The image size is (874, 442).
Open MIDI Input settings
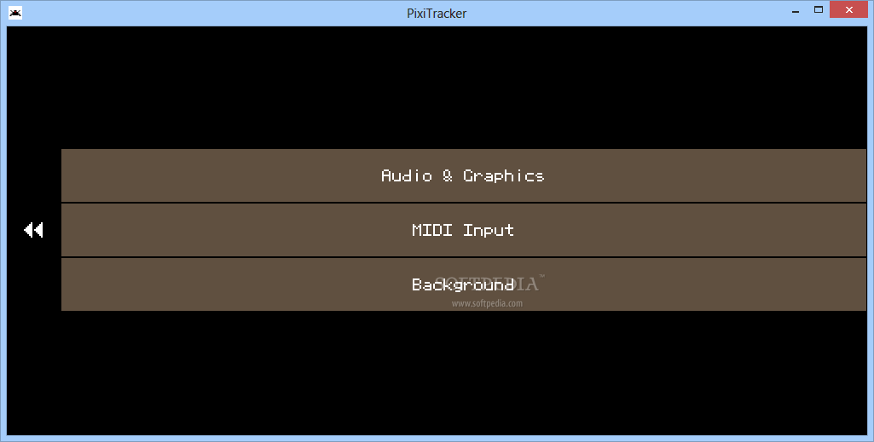point(463,230)
